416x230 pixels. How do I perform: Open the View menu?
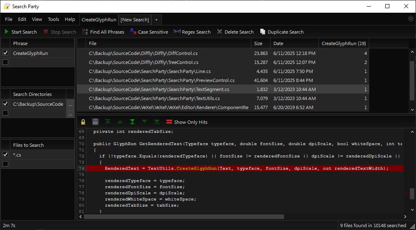click(37, 19)
